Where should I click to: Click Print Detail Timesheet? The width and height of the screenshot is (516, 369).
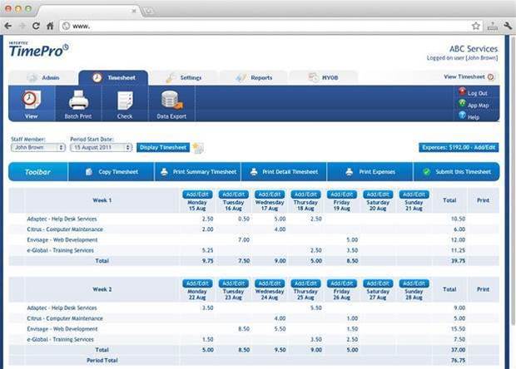(x=285, y=172)
